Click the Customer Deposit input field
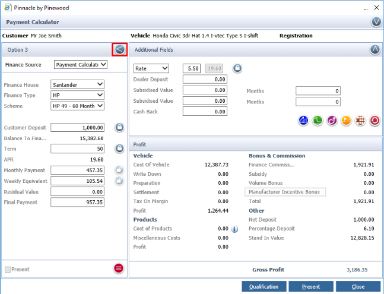Image resolution: width=384 pixels, height=294 pixels. [x=77, y=127]
